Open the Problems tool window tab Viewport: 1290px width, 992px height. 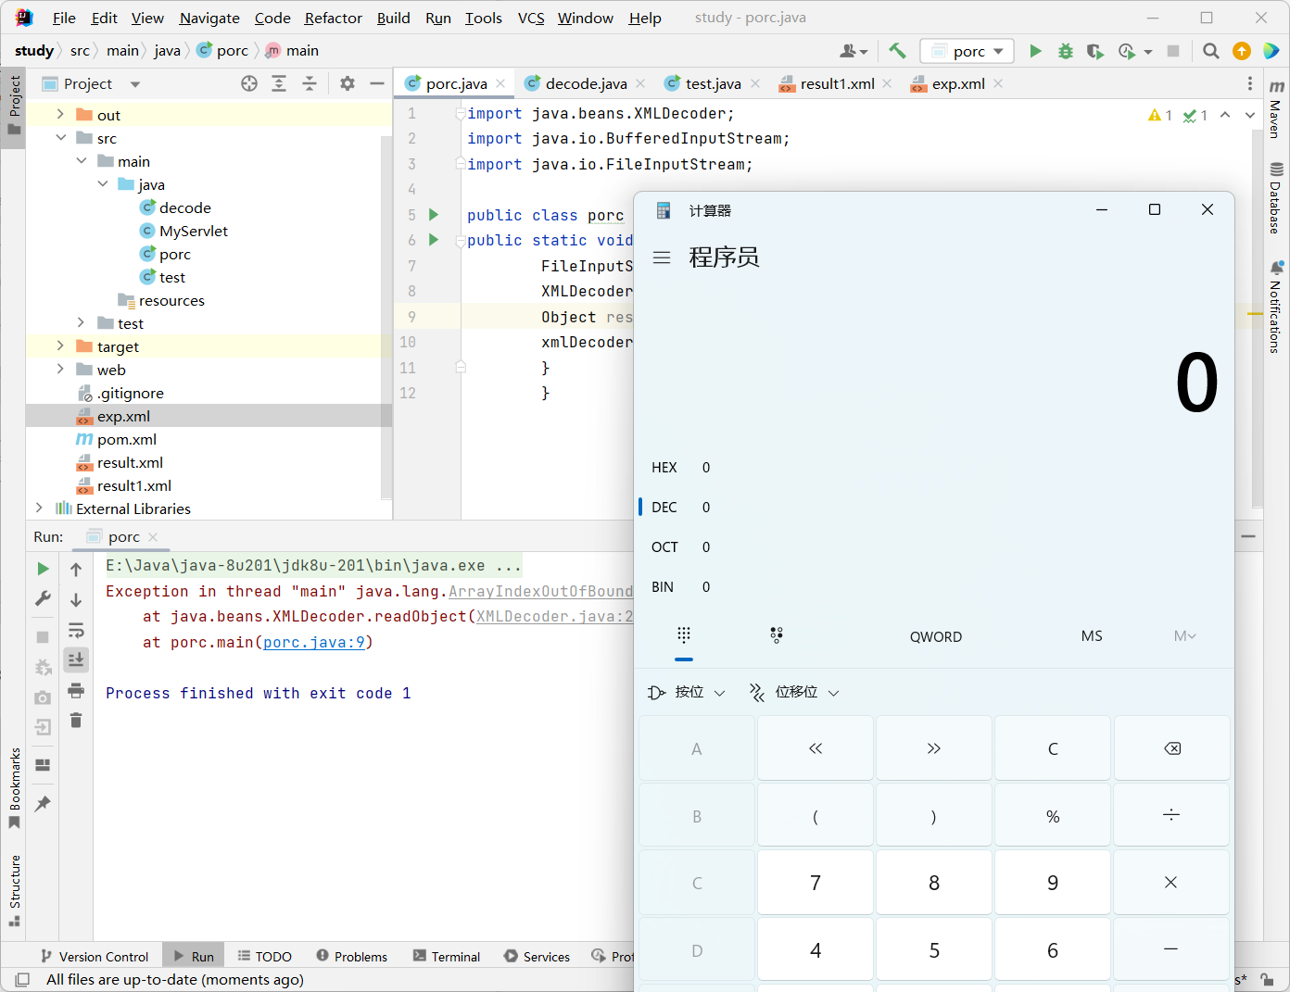click(351, 956)
